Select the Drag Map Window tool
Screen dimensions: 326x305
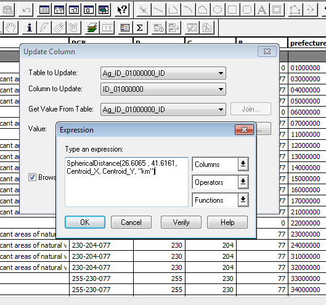73,28
